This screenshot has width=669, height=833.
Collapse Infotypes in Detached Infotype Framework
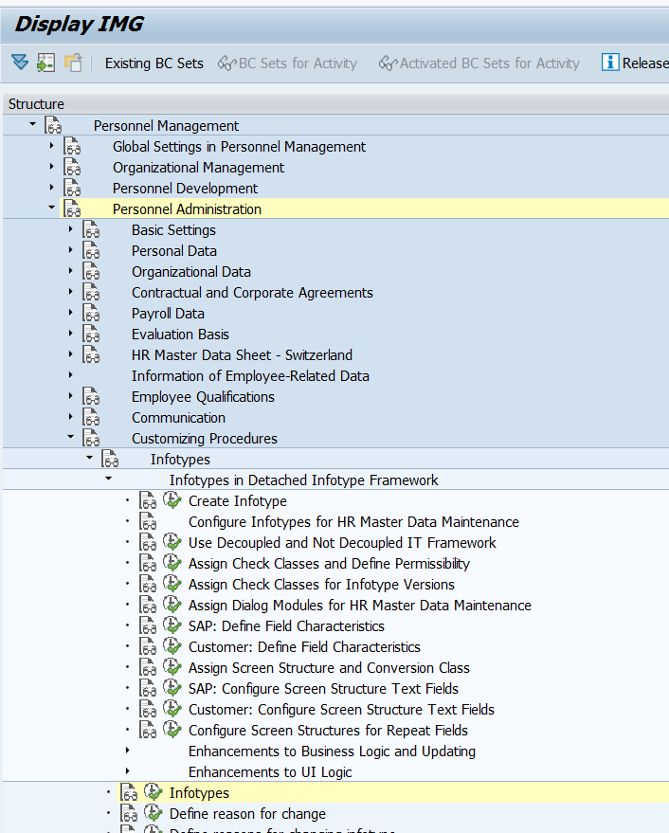[108, 479]
